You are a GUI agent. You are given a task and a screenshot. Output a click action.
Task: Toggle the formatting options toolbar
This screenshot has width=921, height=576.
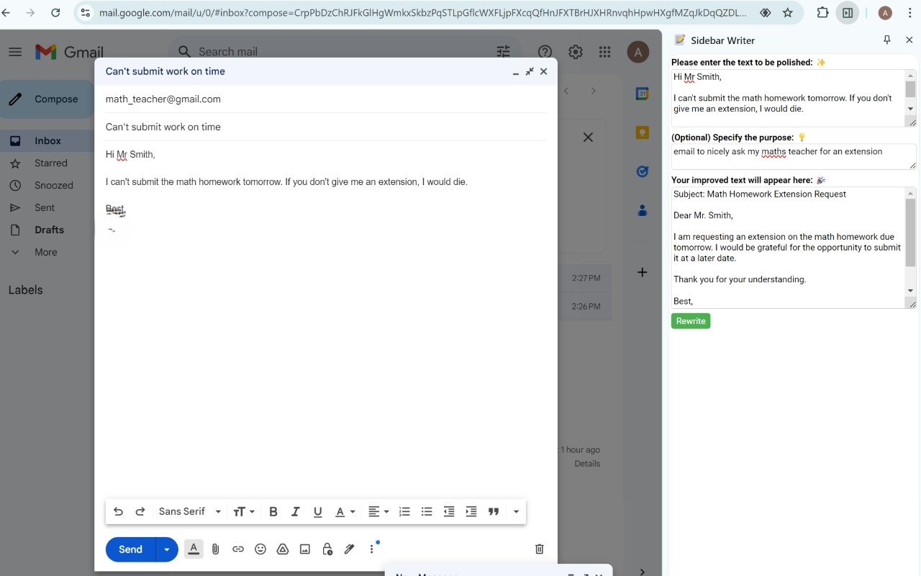(x=194, y=549)
